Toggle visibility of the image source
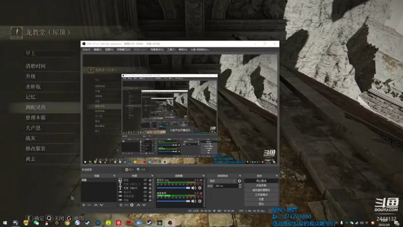The image size is (403, 227). 145,180
